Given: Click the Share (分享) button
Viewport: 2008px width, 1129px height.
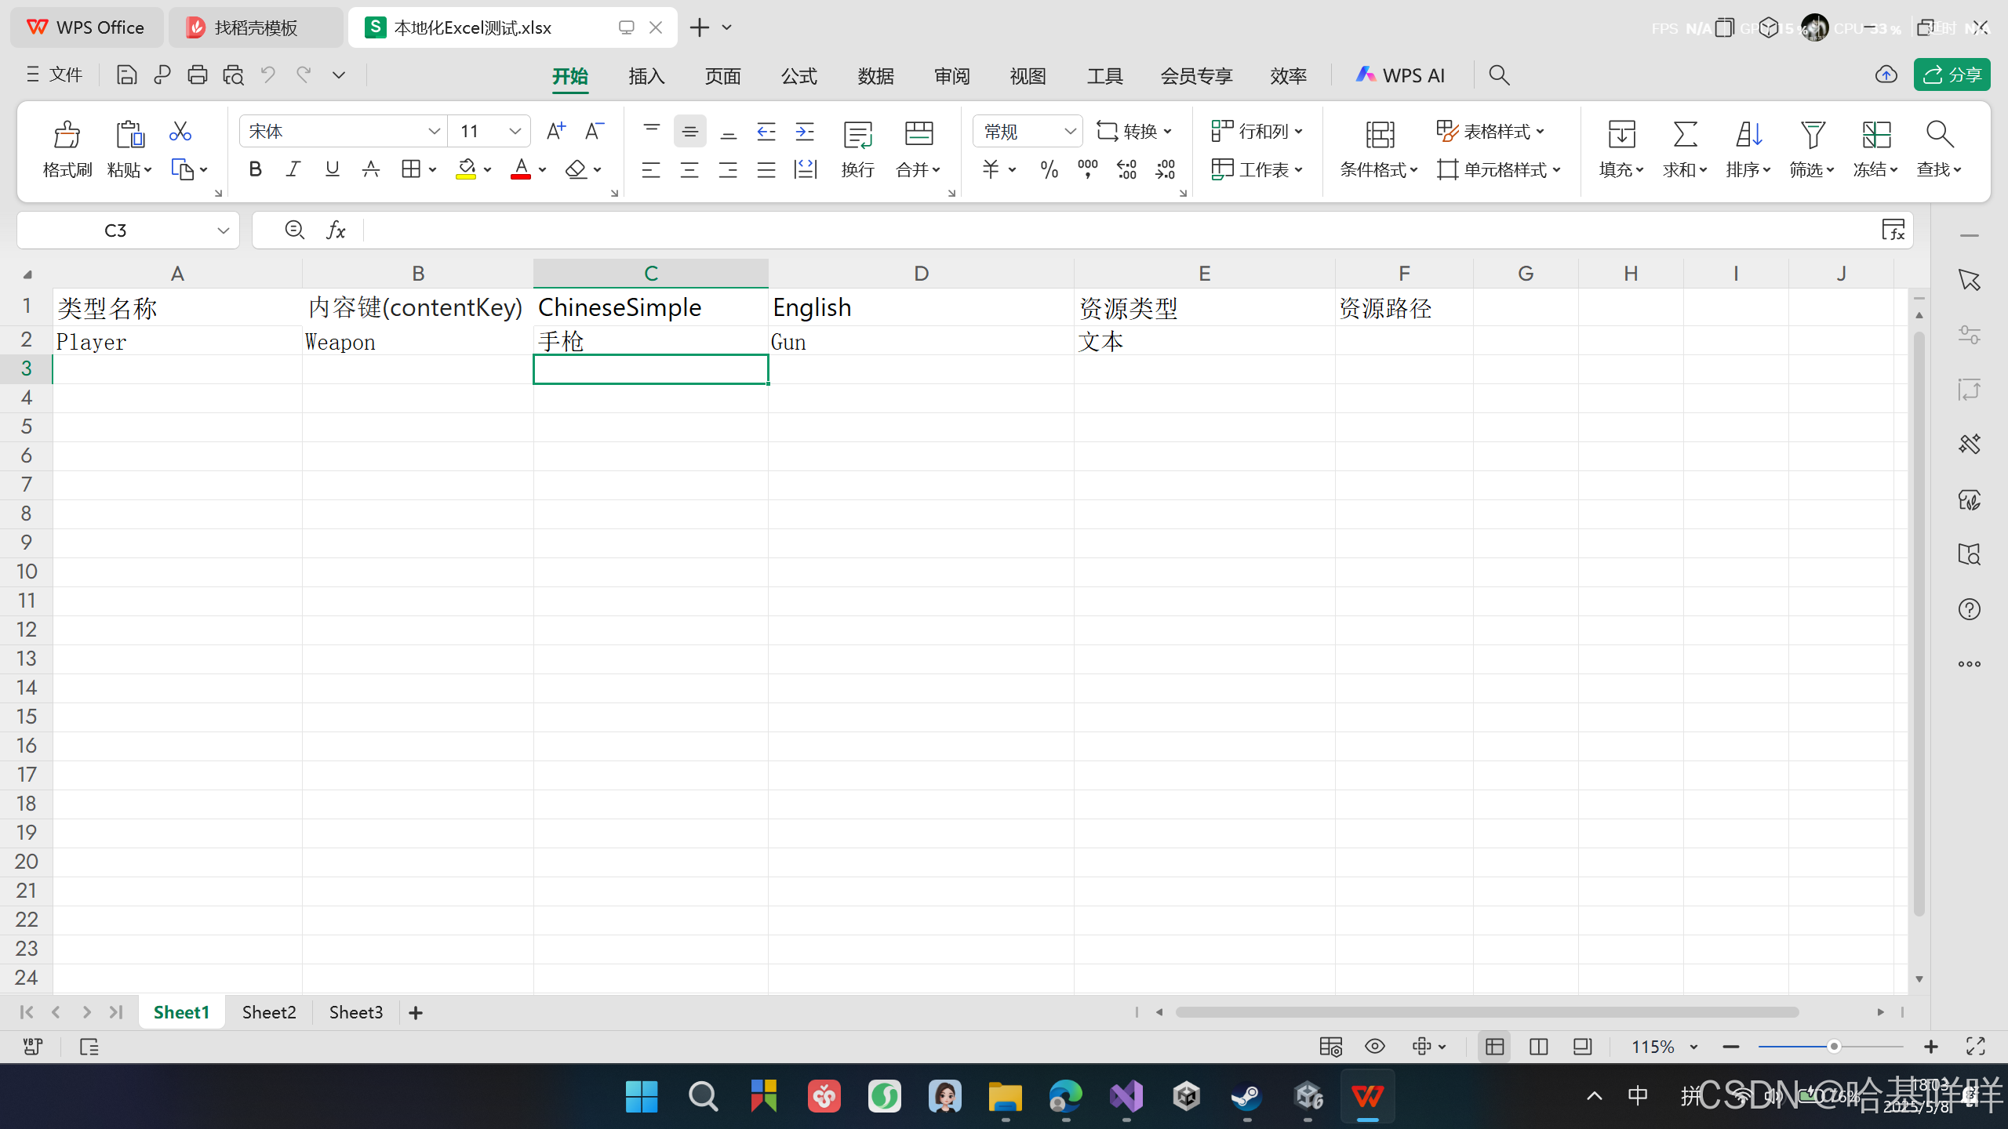Looking at the screenshot, I should point(1952,74).
